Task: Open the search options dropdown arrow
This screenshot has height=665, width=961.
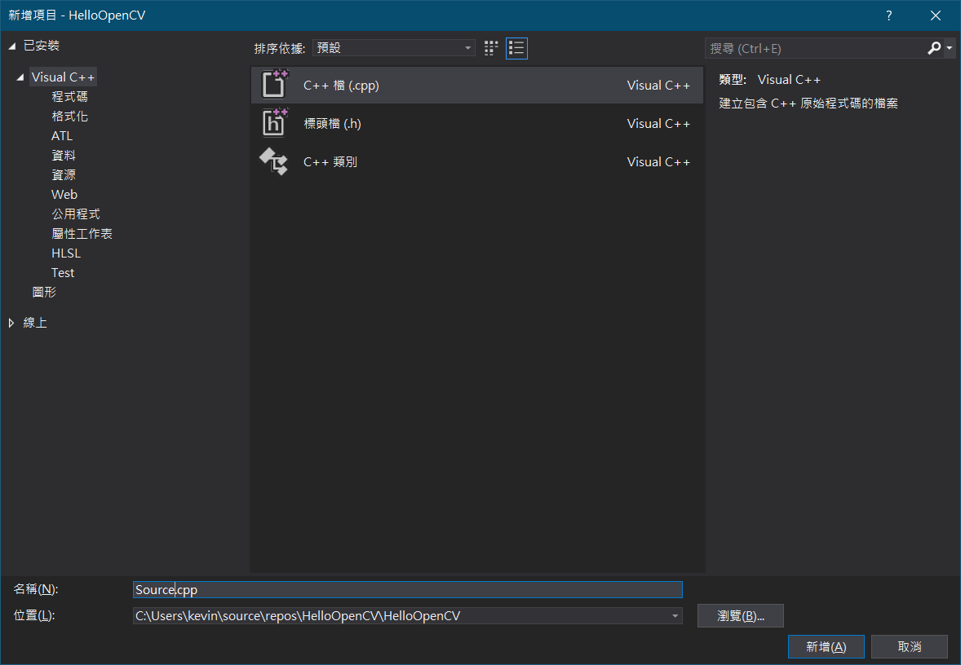Action: [950, 49]
